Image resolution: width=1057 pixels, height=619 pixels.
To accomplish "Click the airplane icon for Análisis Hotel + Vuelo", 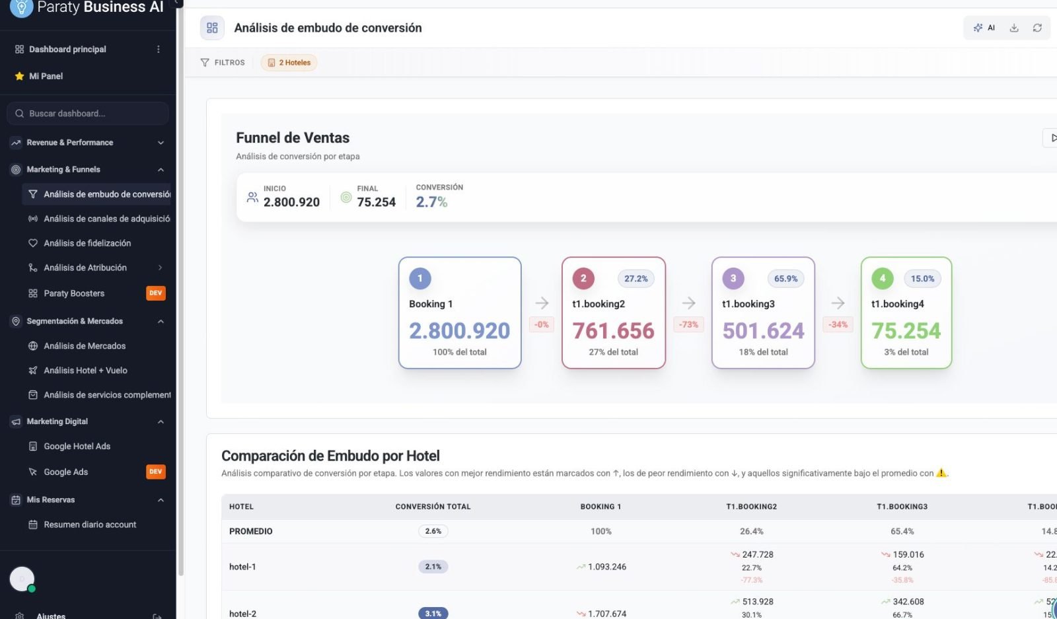I will click(33, 371).
